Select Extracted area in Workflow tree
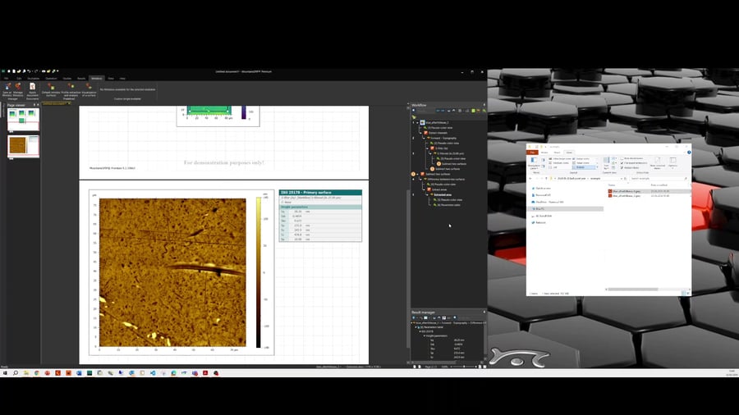Image resolution: width=739 pixels, height=415 pixels. (443, 195)
